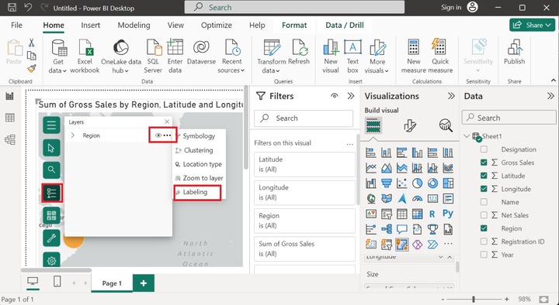Switch to the Insert ribbon tab
This screenshot has height=305, width=559.
tap(91, 26)
